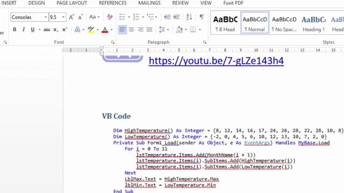Click 'Dim LowTemperature()' code line
The image size is (344, 193).
[x=220, y=137]
